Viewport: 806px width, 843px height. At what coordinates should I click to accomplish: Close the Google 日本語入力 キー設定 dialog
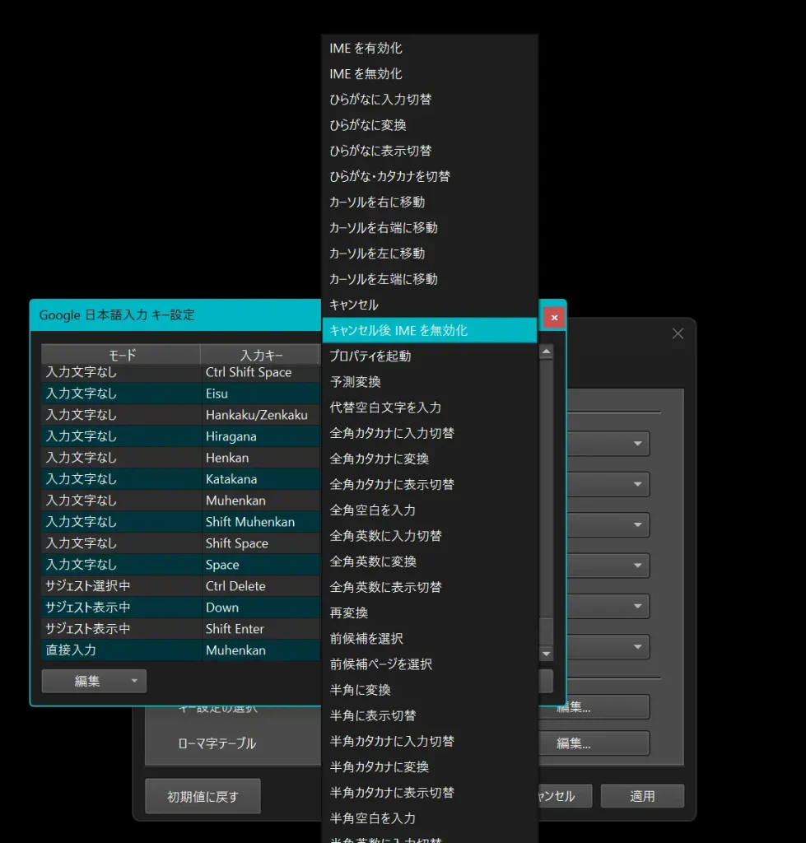tap(554, 318)
